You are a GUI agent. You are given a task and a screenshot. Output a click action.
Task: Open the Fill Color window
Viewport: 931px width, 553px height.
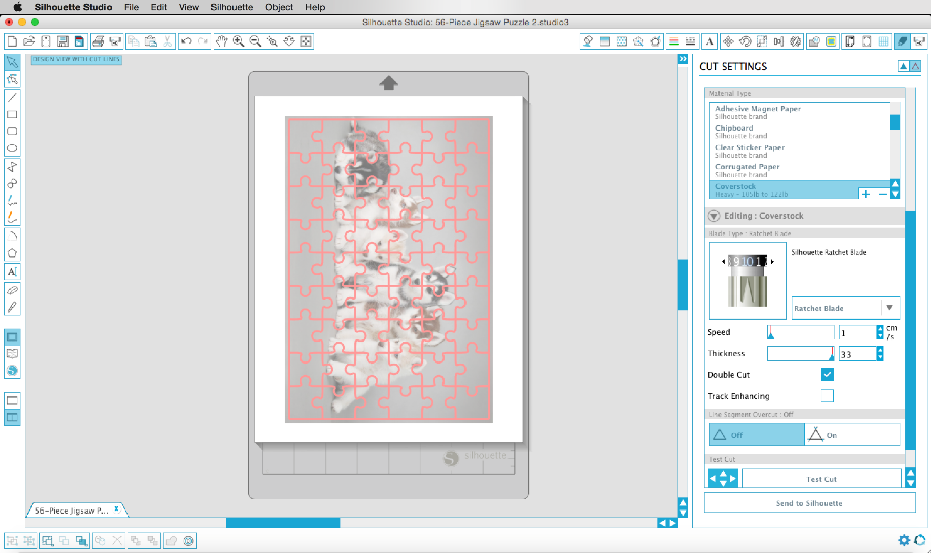click(x=588, y=41)
